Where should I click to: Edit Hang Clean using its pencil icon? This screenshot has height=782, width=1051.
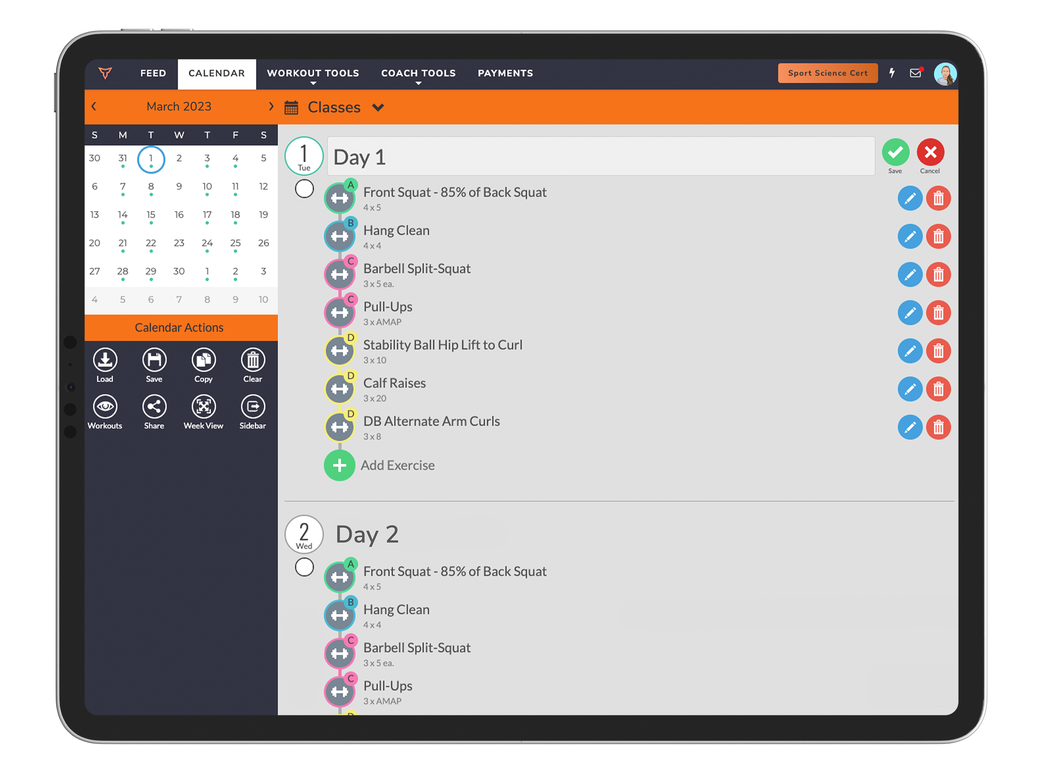click(910, 236)
